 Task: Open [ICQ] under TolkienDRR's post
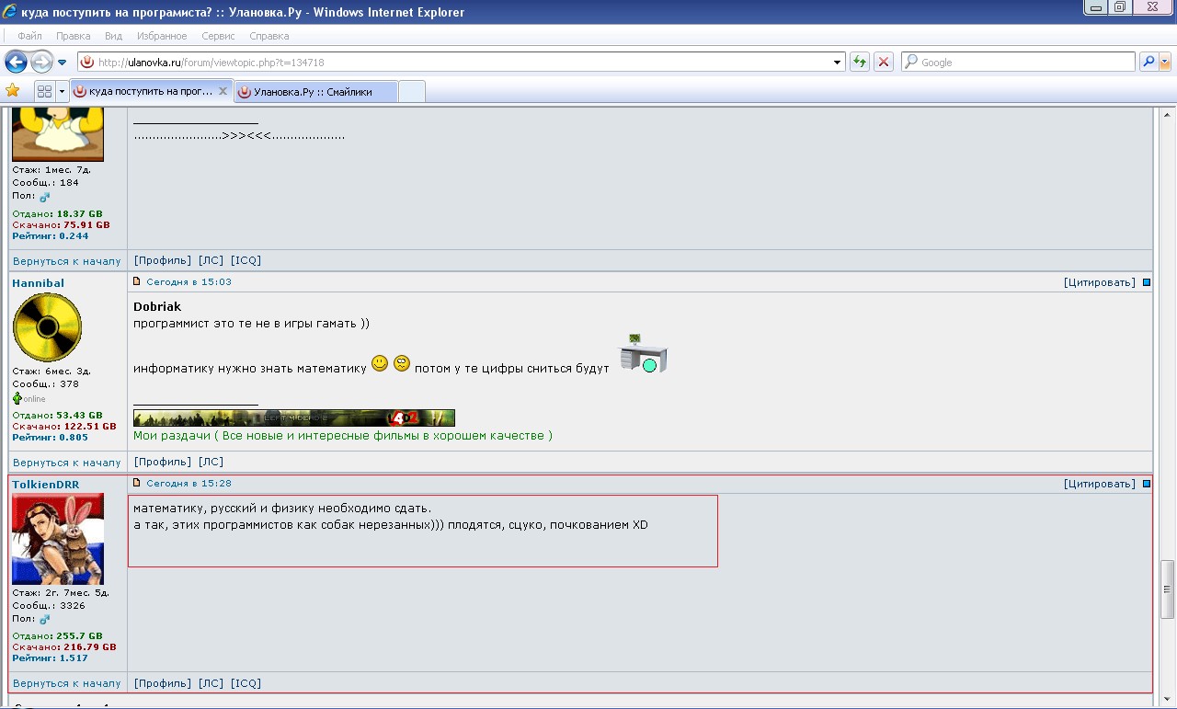[246, 683]
